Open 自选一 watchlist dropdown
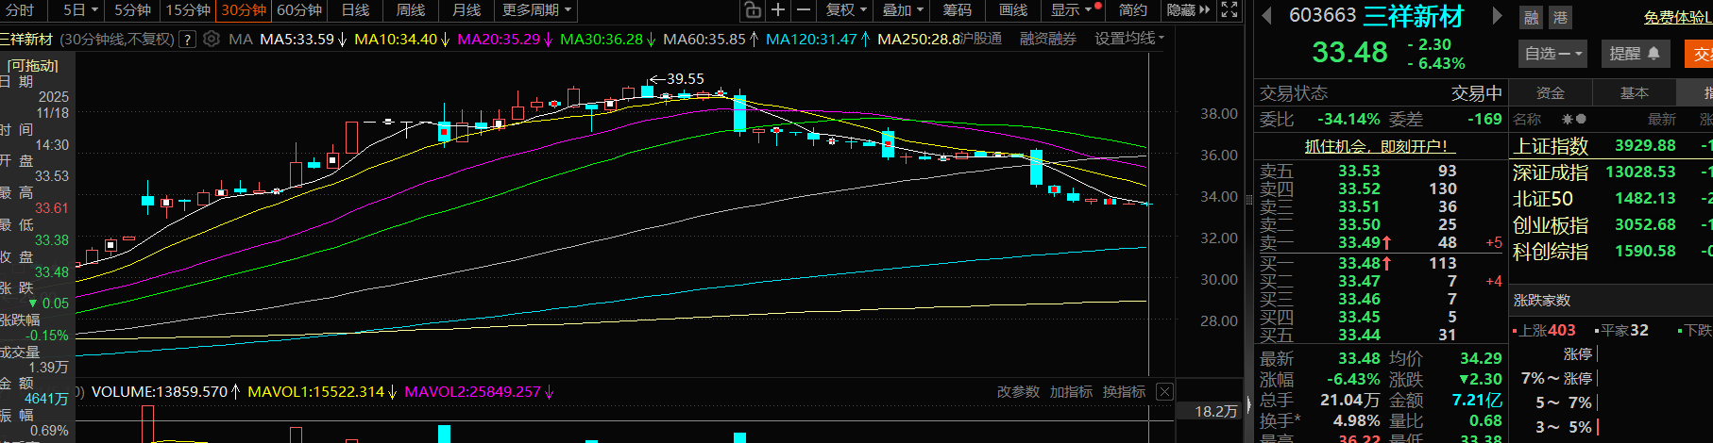 pyautogui.click(x=1552, y=54)
